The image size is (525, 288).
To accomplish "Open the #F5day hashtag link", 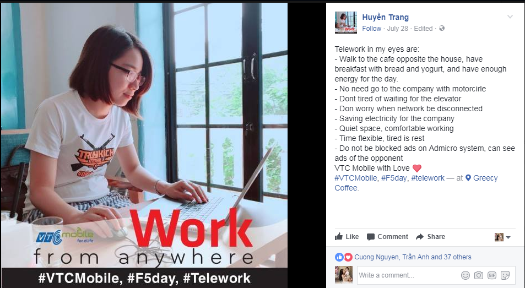I will tap(395, 178).
